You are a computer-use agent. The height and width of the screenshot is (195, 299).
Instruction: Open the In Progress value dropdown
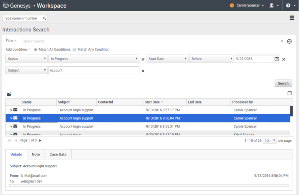(94, 59)
